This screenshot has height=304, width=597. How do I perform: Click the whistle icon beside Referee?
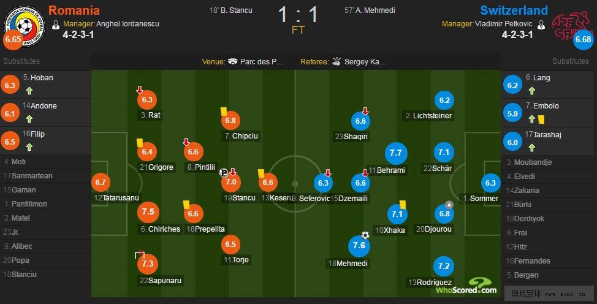pos(337,61)
